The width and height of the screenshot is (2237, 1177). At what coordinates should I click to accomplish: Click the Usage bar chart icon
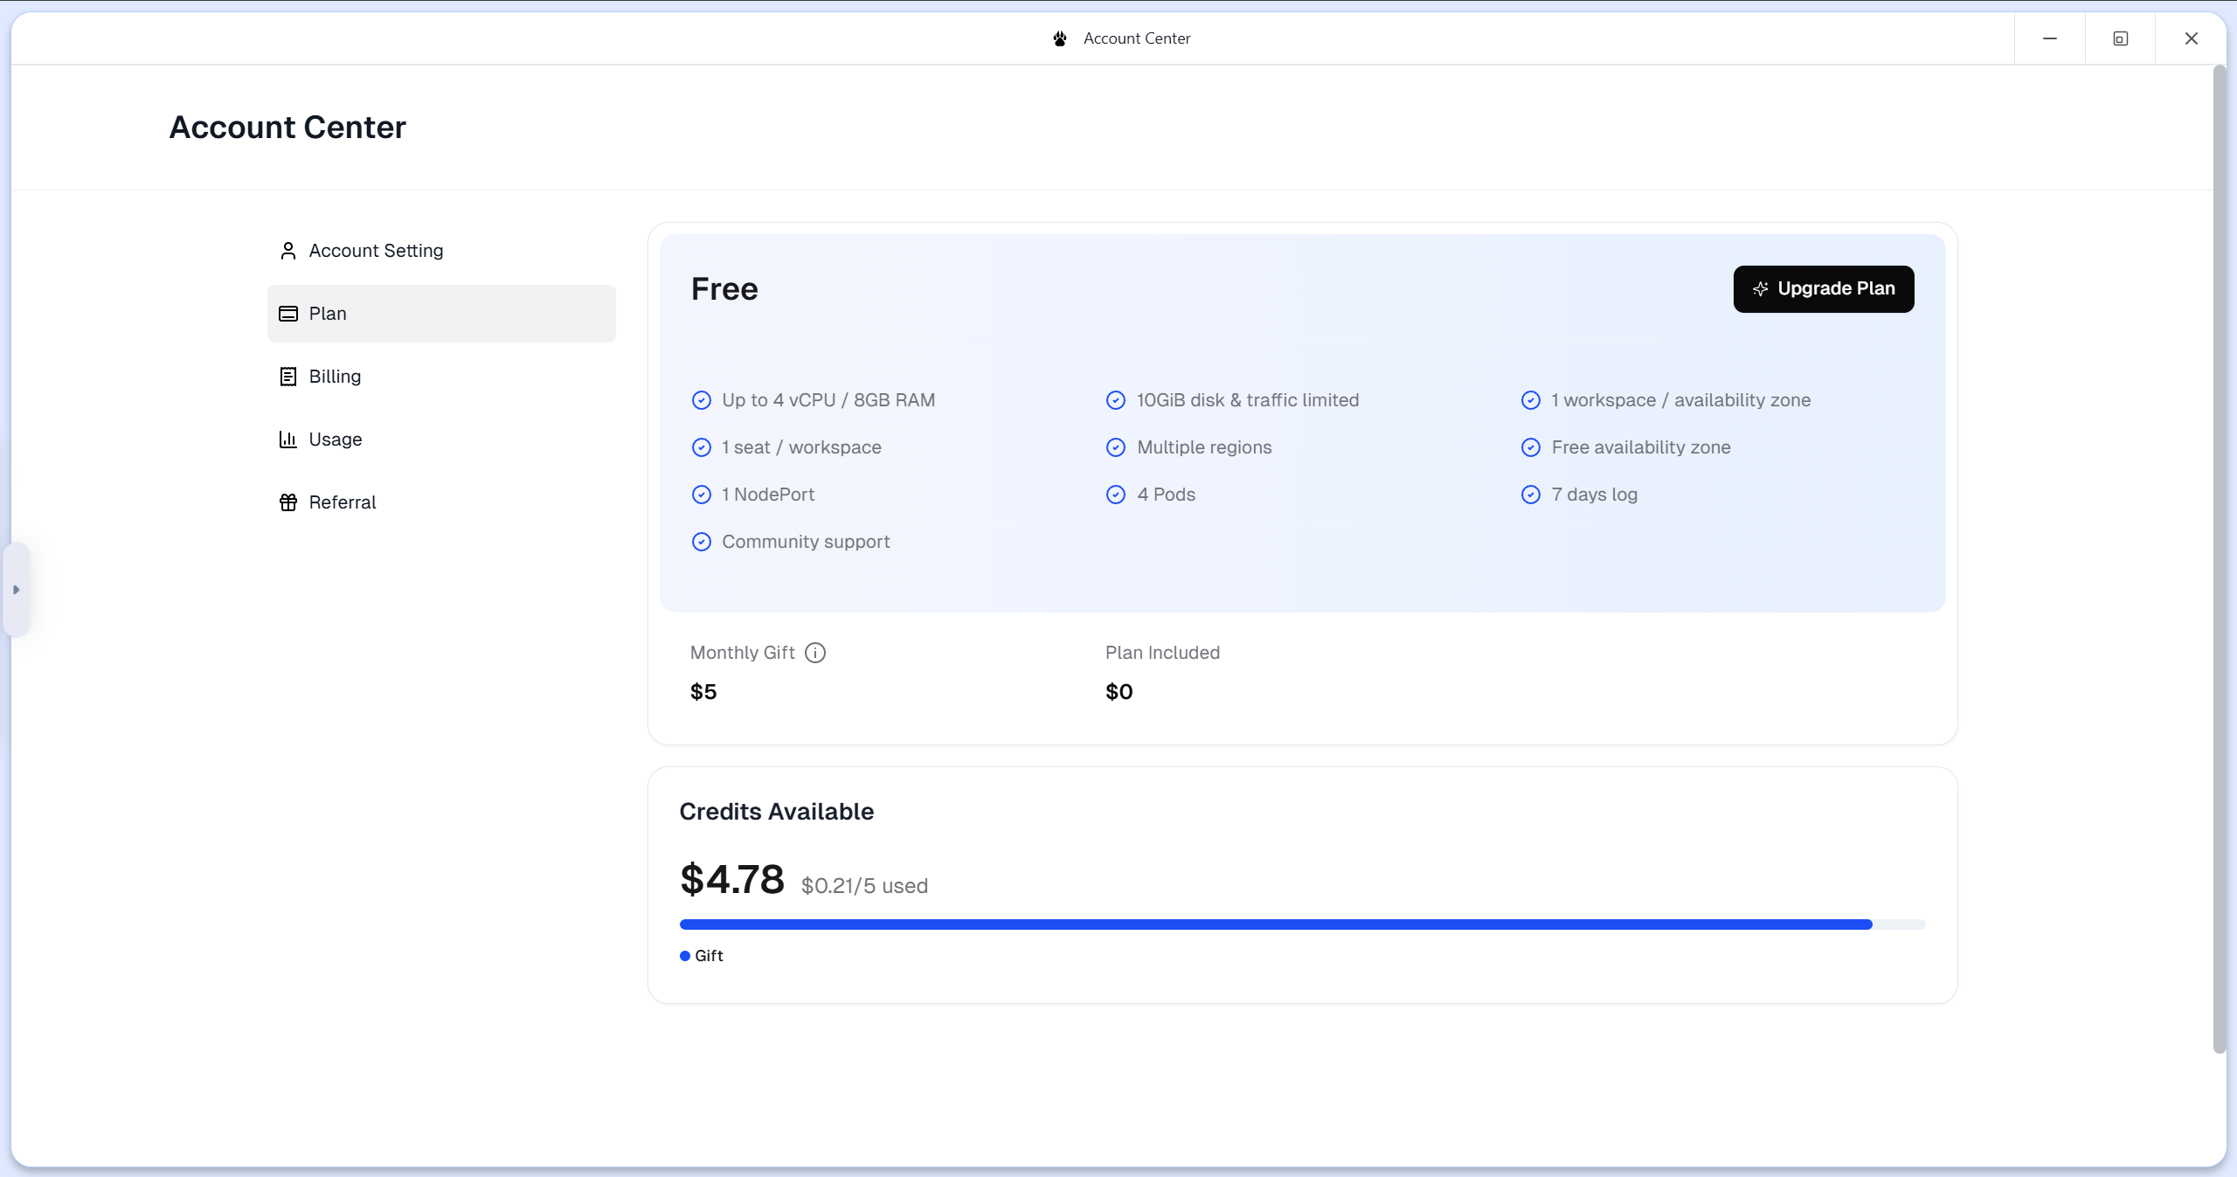point(287,440)
